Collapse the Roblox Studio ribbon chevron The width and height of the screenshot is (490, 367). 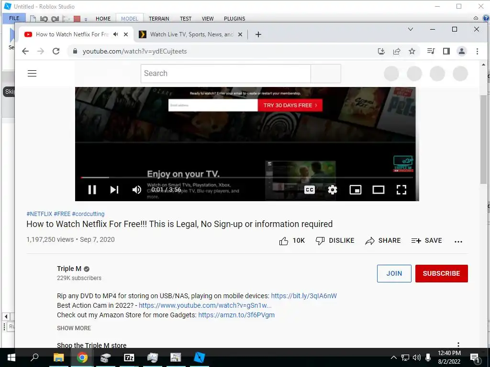476,18
